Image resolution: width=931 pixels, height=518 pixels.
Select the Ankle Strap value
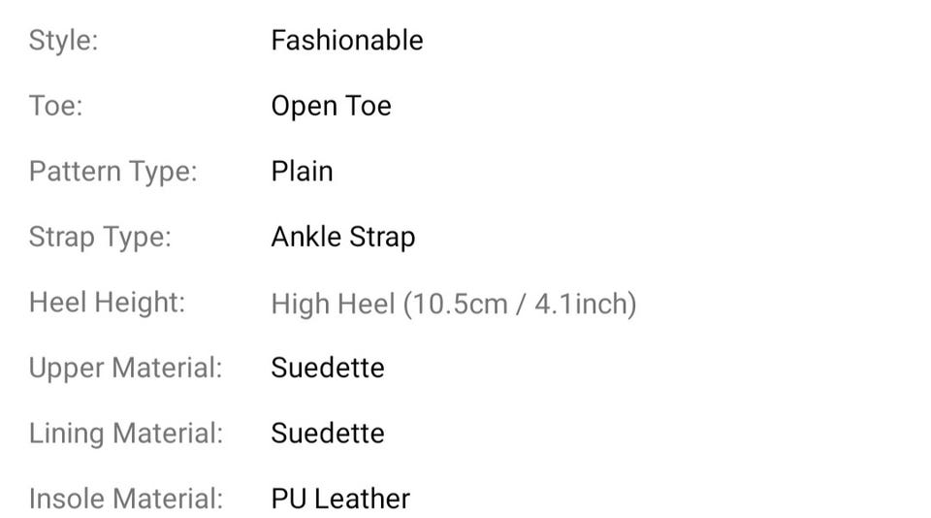click(342, 237)
